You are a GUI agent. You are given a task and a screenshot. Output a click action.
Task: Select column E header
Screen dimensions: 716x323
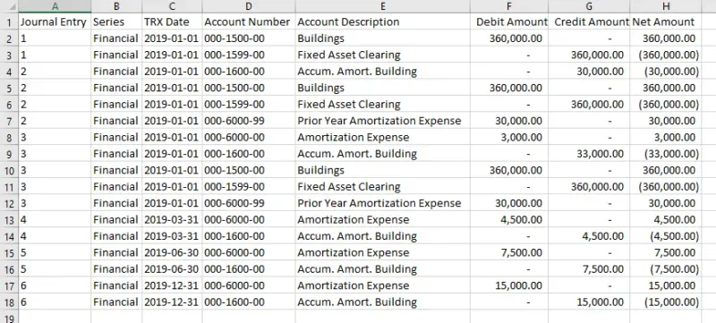tap(383, 6)
